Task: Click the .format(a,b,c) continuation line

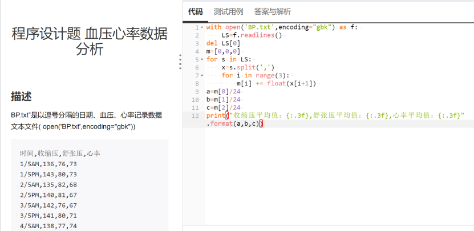Action: pyautogui.click(x=235, y=123)
